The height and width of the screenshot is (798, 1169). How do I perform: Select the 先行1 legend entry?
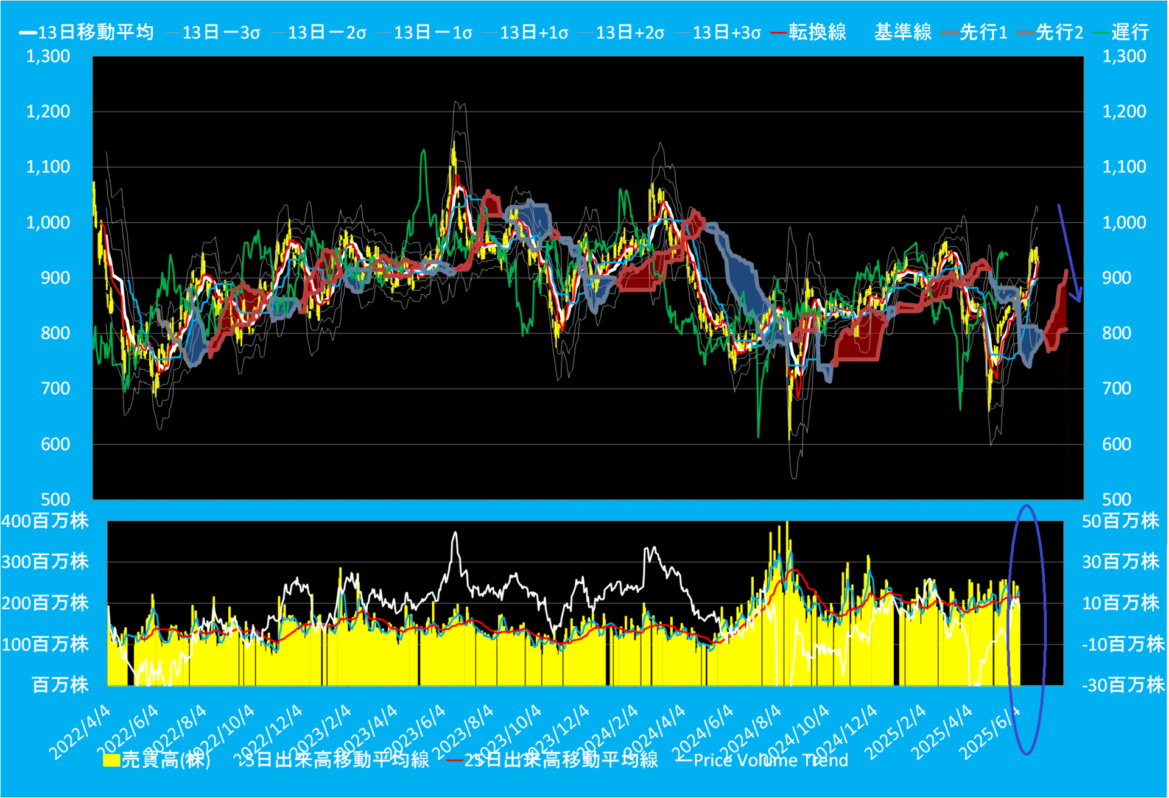[974, 32]
